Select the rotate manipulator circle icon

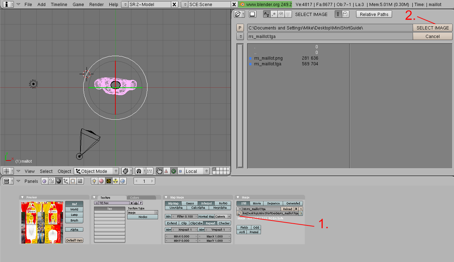tap(173, 171)
